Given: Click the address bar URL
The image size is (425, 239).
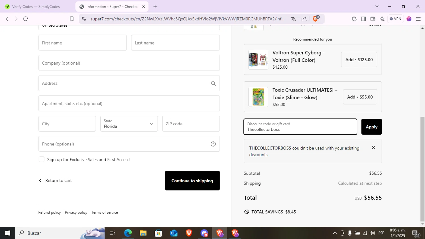Looking at the screenshot, I should click(188, 19).
